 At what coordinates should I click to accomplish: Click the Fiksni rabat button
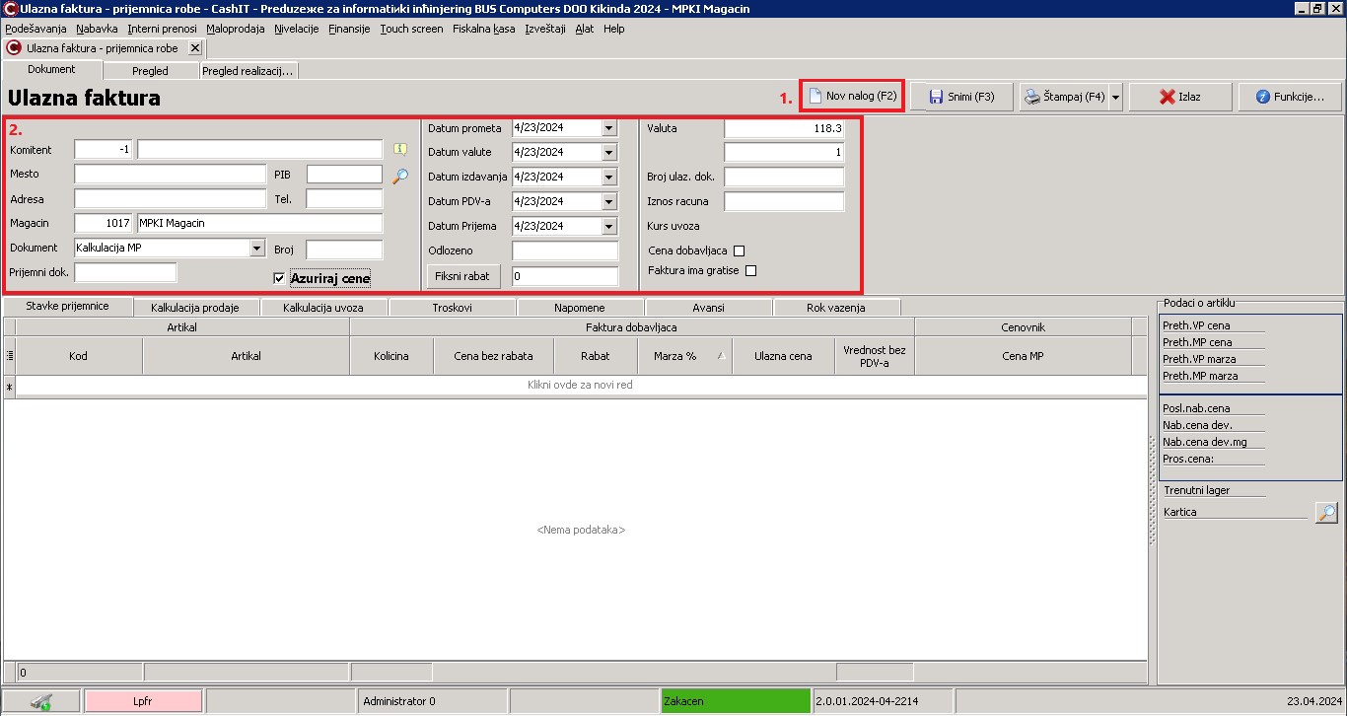[463, 276]
